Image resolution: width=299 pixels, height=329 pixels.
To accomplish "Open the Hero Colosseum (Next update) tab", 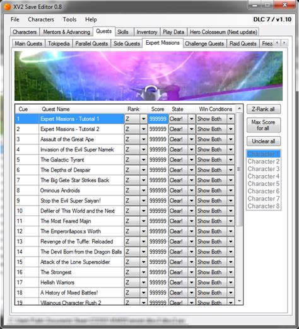I will click(223, 32).
